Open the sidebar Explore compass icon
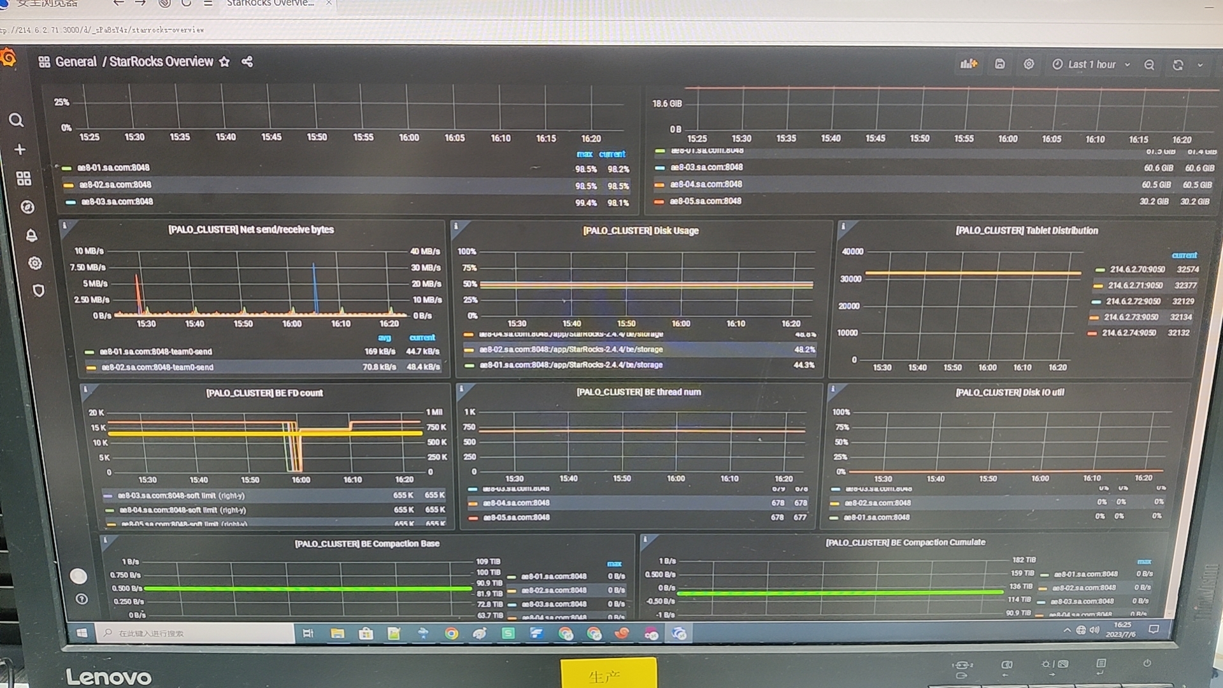The height and width of the screenshot is (688, 1223). tap(27, 207)
